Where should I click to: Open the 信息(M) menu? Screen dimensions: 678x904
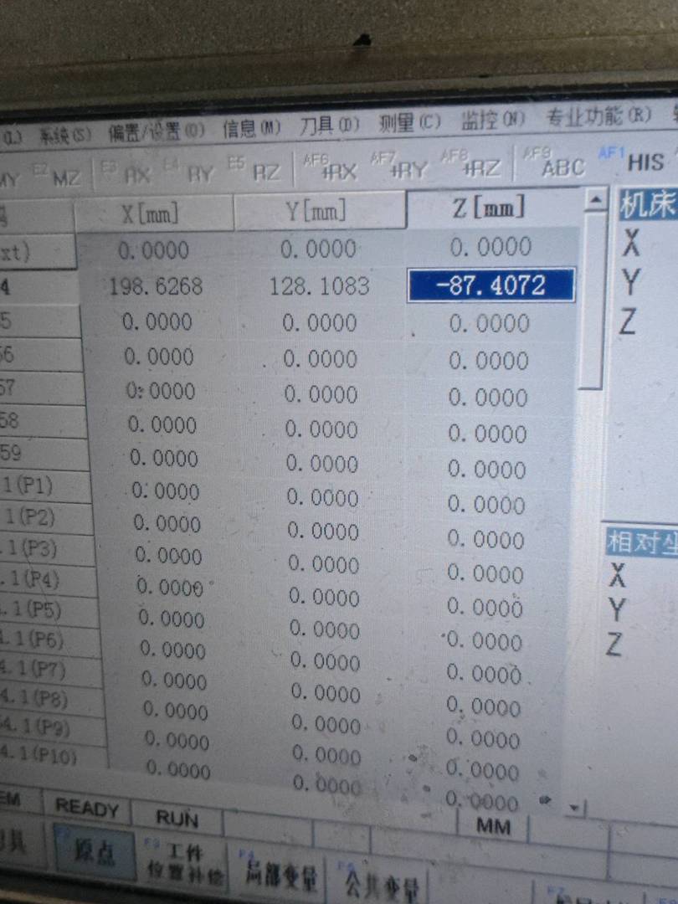tap(251, 128)
